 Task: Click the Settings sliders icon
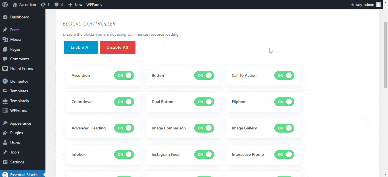5,162
